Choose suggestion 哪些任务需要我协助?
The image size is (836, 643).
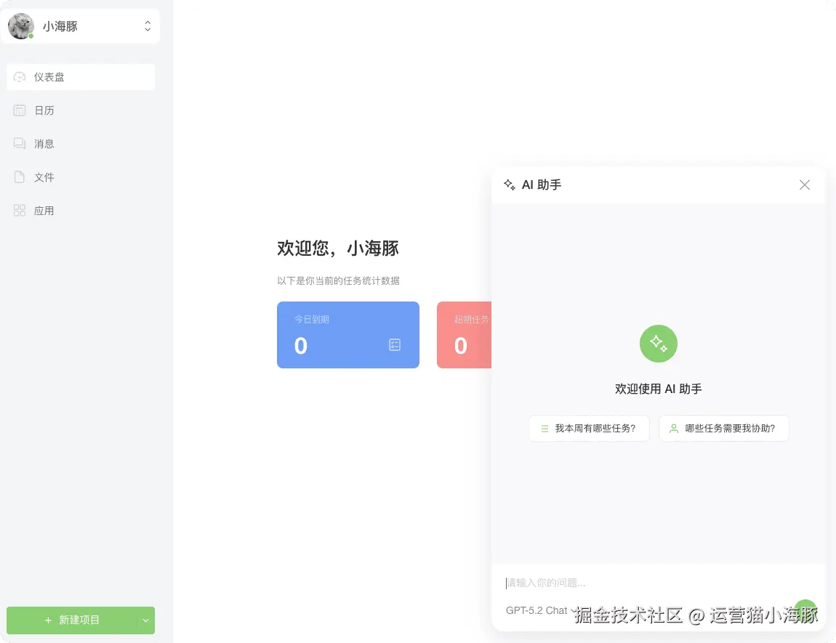click(724, 429)
